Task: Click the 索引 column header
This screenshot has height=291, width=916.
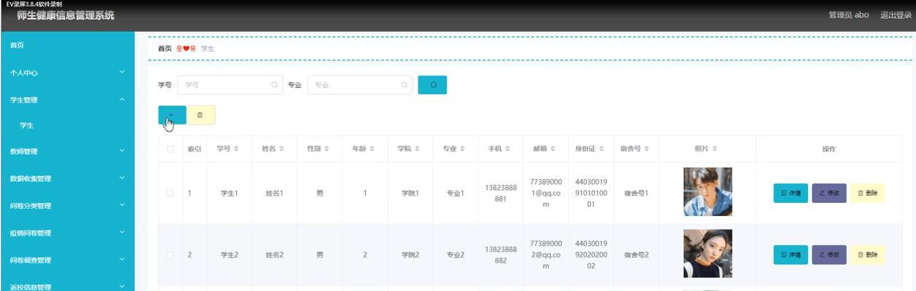Action: [x=195, y=149]
